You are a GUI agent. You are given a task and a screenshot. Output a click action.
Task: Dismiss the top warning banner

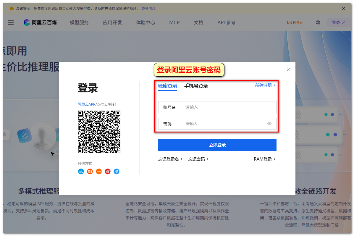coord(343,9)
